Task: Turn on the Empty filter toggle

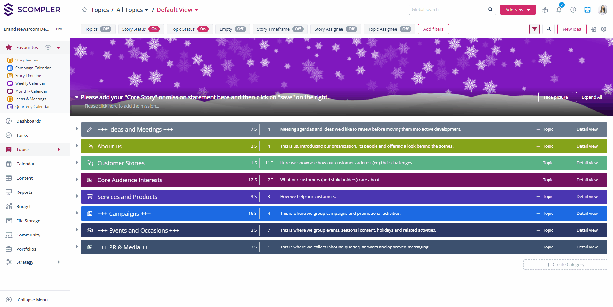Action: 240,29
